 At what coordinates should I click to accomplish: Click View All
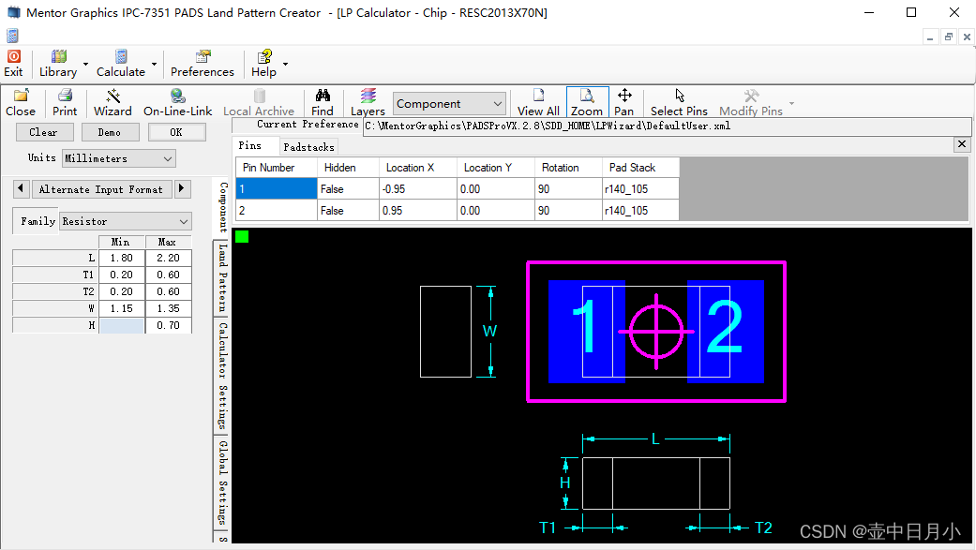click(538, 103)
